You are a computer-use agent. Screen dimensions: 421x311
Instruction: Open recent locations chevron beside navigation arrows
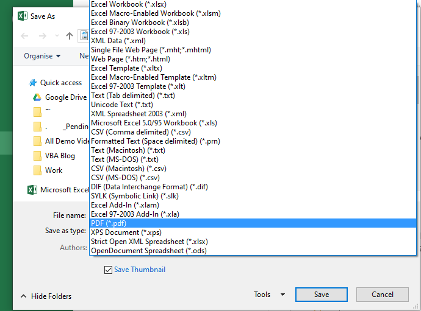click(57, 35)
